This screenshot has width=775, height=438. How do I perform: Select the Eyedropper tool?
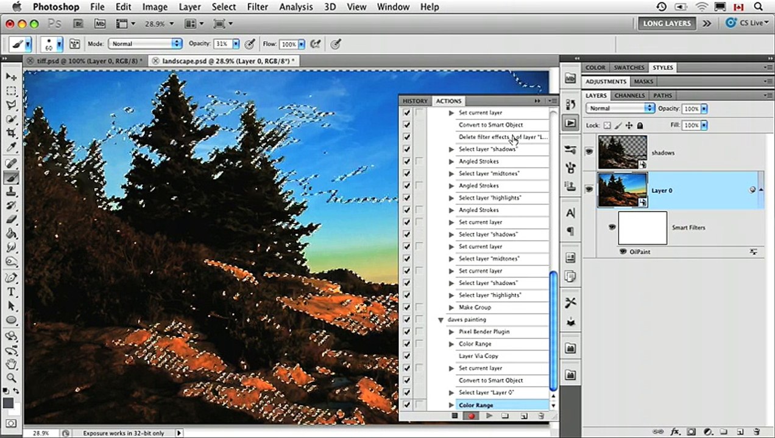click(11, 147)
